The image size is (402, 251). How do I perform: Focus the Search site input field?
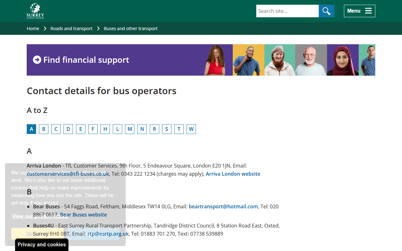pos(287,11)
